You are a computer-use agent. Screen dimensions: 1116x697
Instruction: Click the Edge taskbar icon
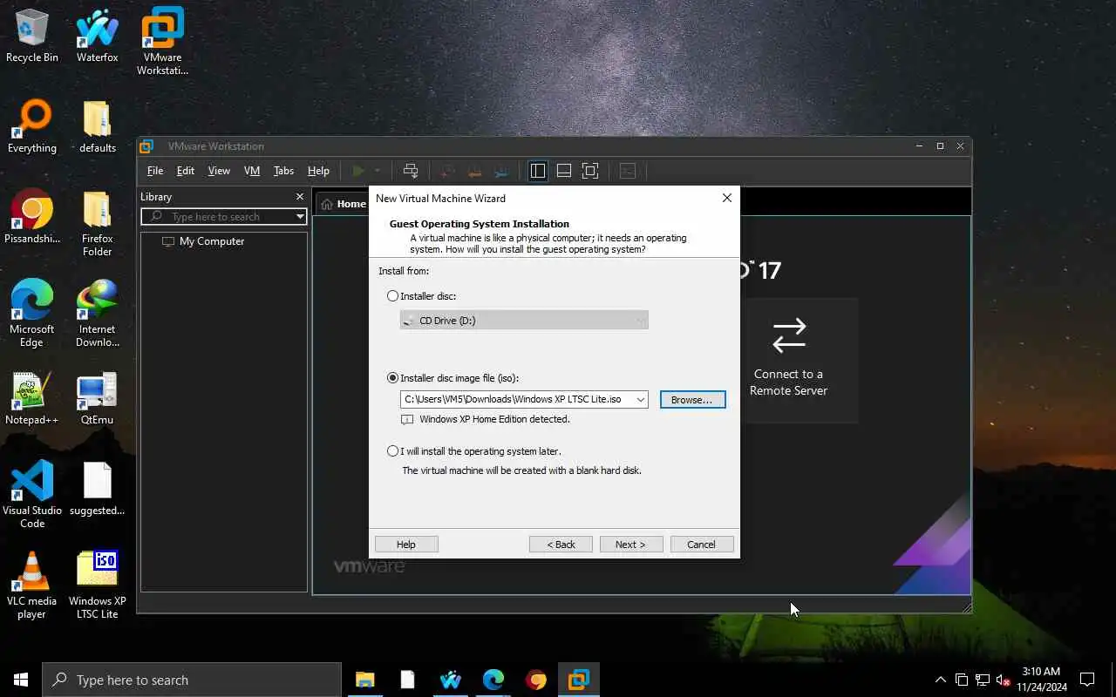(x=493, y=680)
